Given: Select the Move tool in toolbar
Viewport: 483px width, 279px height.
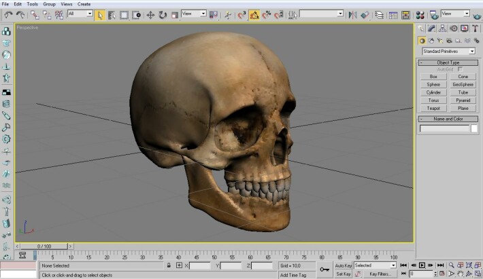Looking at the screenshot, I should coord(150,15).
